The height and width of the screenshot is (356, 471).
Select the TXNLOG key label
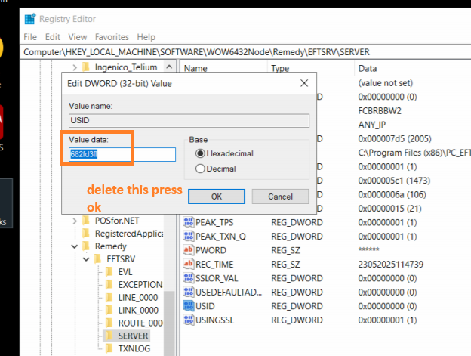134,348
